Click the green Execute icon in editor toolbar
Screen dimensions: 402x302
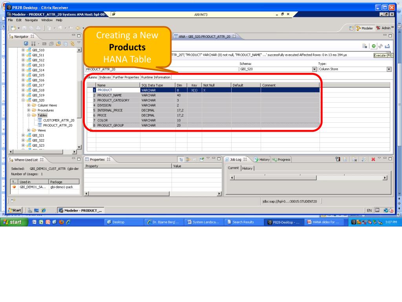(374, 46)
